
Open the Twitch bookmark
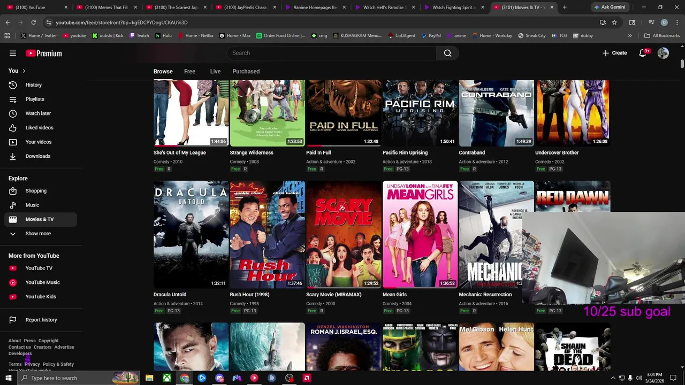click(x=139, y=35)
